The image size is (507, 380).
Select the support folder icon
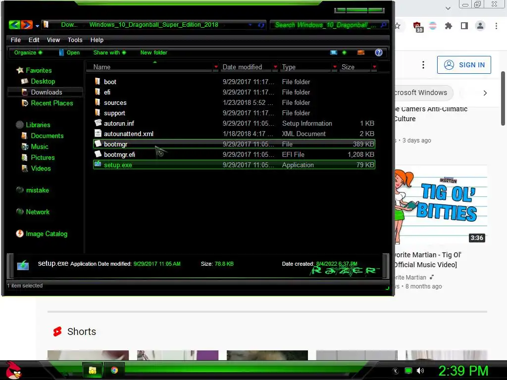pyautogui.click(x=98, y=112)
